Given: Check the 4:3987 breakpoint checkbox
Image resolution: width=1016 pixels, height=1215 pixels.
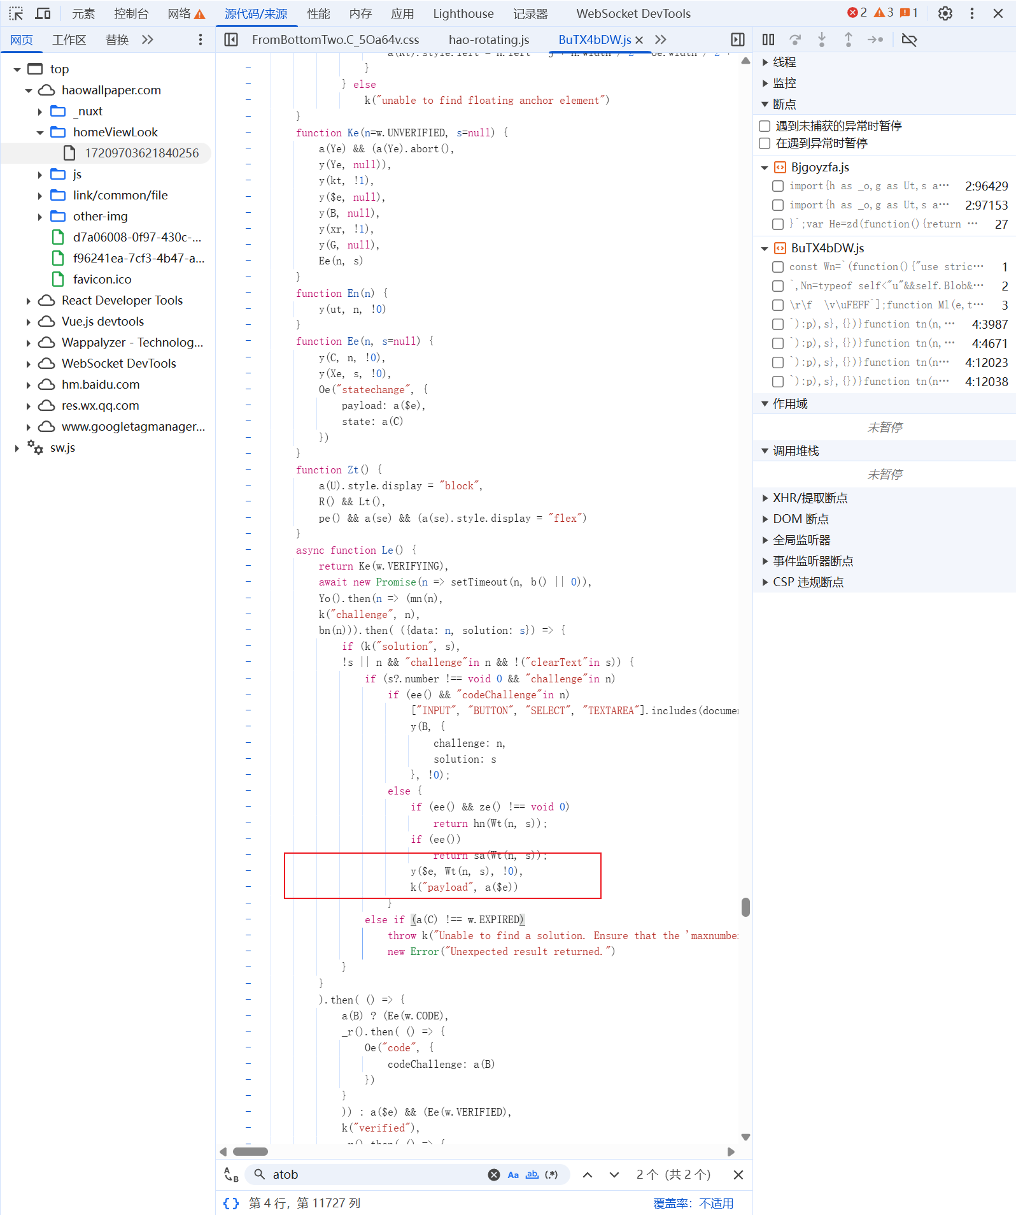Looking at the screenshot, I should 778,324.
